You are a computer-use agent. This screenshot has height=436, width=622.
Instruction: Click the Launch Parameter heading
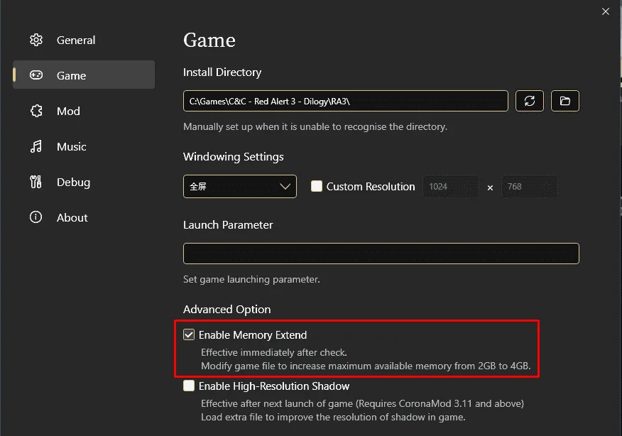228,225
